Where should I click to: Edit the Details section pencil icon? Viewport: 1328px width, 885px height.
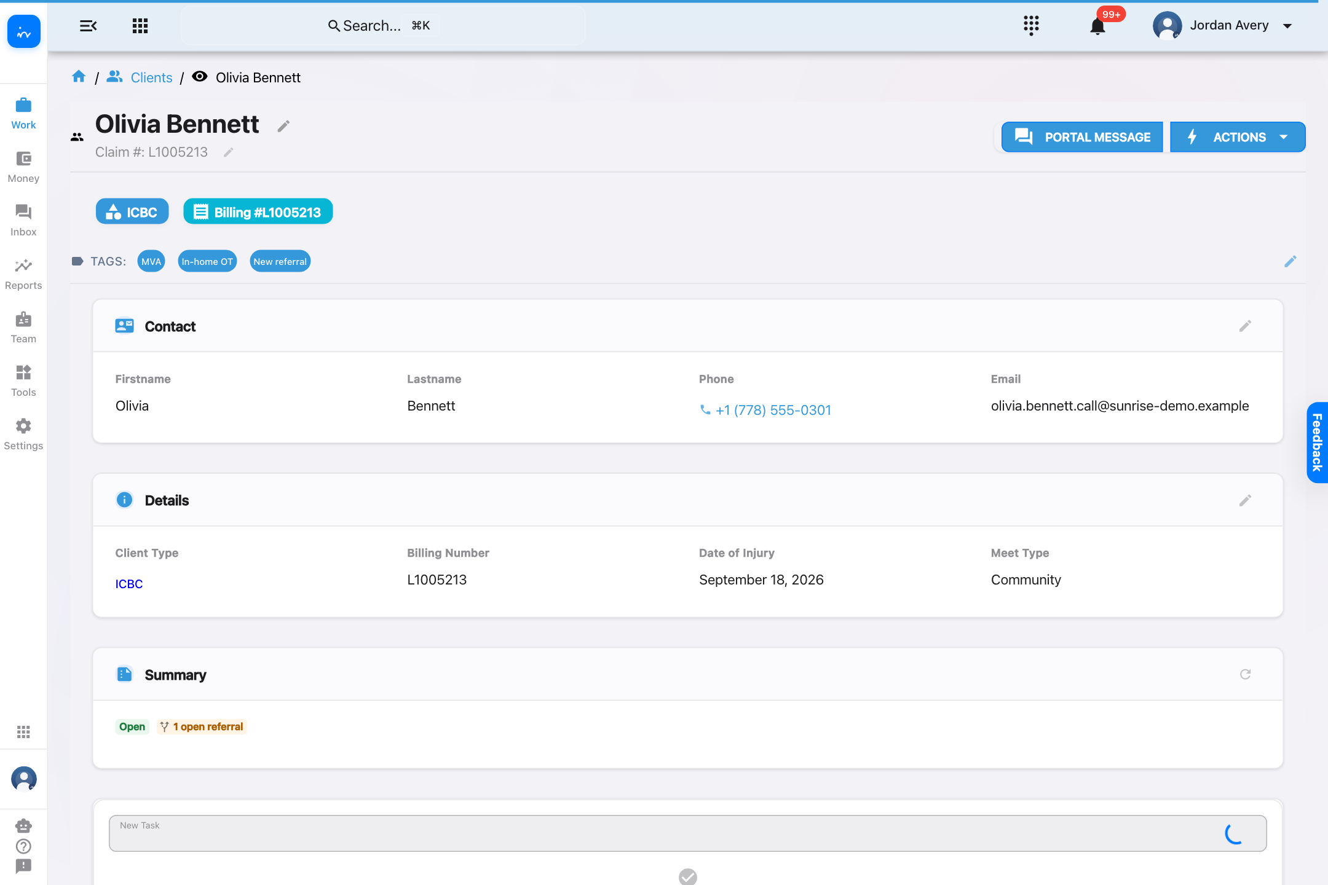tap(1245, 500)
